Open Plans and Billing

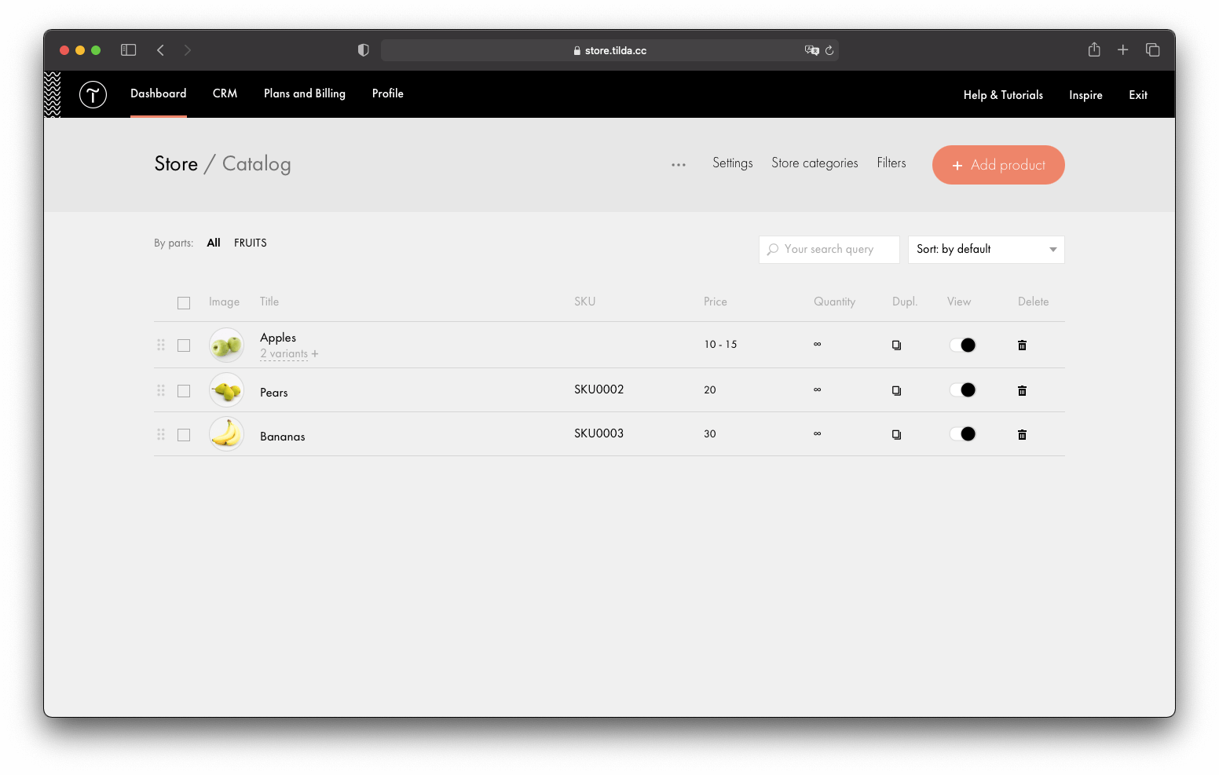pyautogui.click(x=304, y=93)
